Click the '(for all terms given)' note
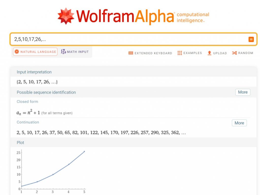 (57, 113)
